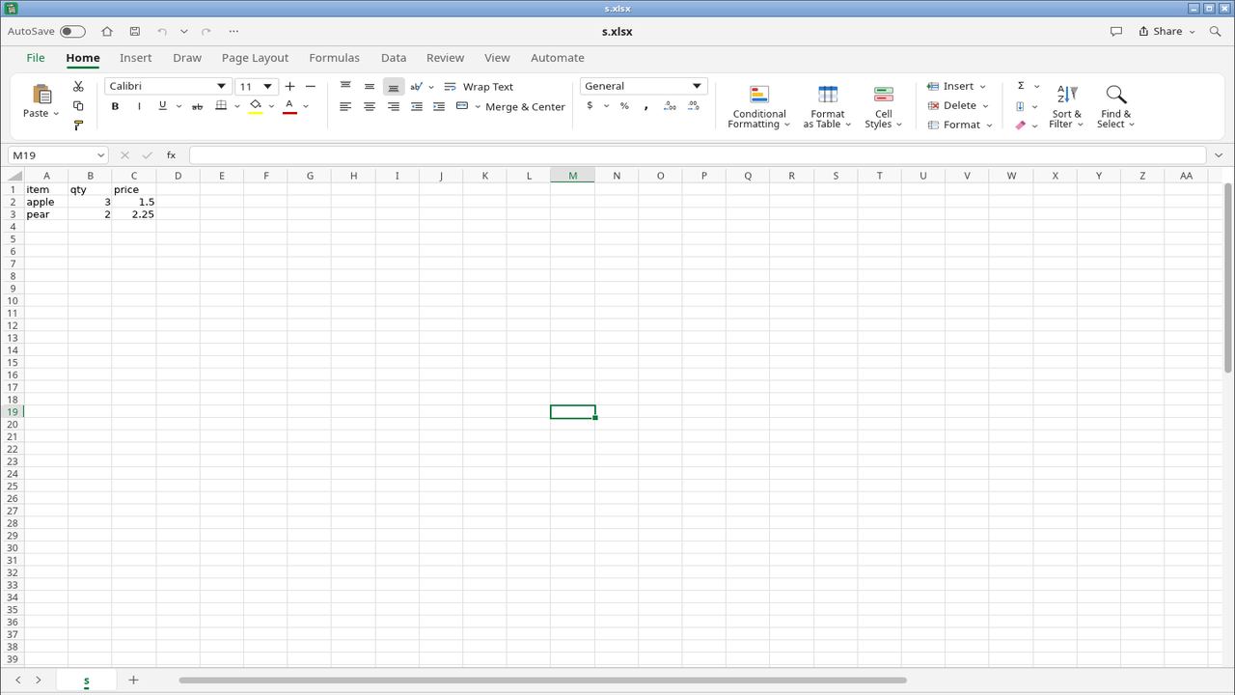Screen dimensions: 1235x695
Task: Open the General number format dropdown
Action: (x=697, y=86)
